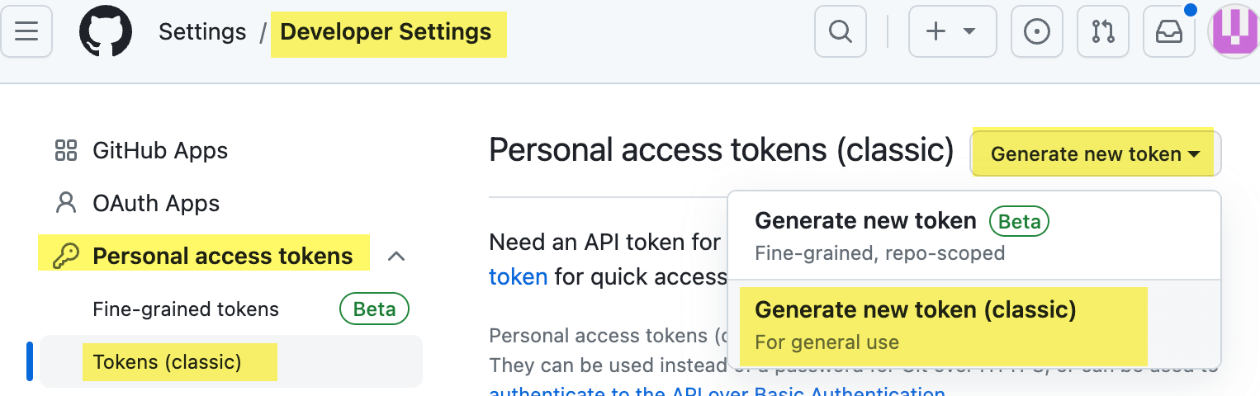
Task: Choose Generate new token (classic) option
Action: [915, 310]
